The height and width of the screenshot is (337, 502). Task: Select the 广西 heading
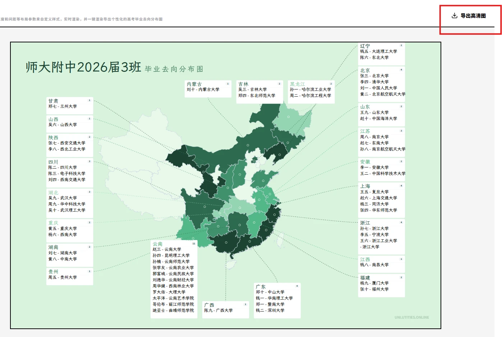tap(209, 305)
